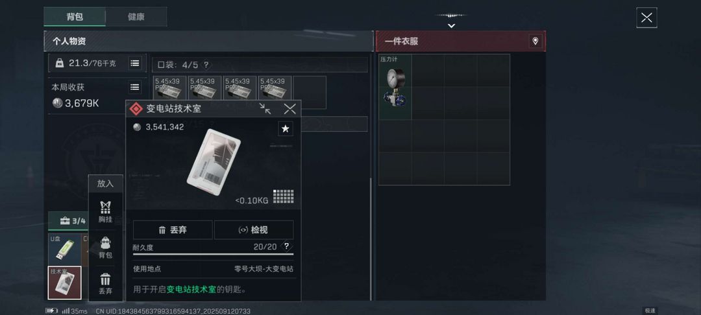Screen dimensions: 701x315
Task: Favorite the item with star icon
Action: 286,129
